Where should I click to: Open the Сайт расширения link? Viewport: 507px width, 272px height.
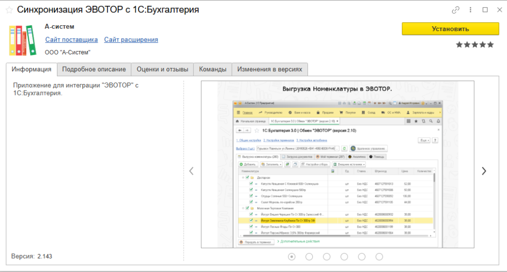tap(131, 40)
